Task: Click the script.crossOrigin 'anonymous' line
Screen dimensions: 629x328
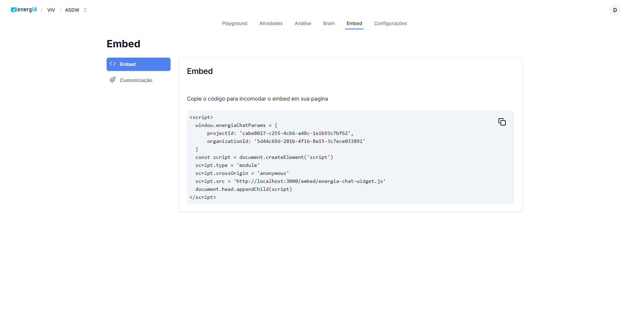Action: coord(242,173)
